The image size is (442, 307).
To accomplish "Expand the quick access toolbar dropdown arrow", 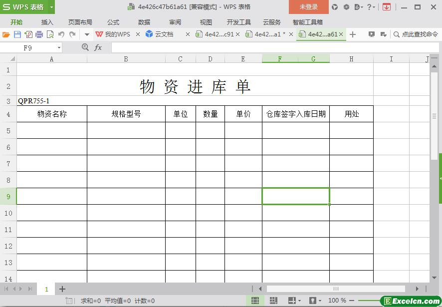I will pos(87,35).
